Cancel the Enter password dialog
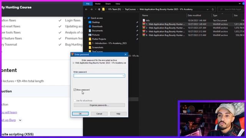Screen dimensions: 246x138 (x=99, y=113)
